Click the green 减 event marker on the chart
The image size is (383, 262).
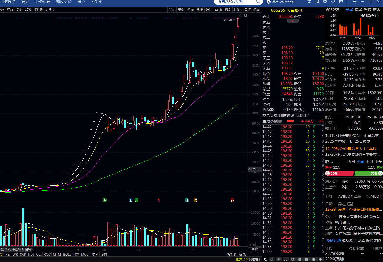point(136,200)
